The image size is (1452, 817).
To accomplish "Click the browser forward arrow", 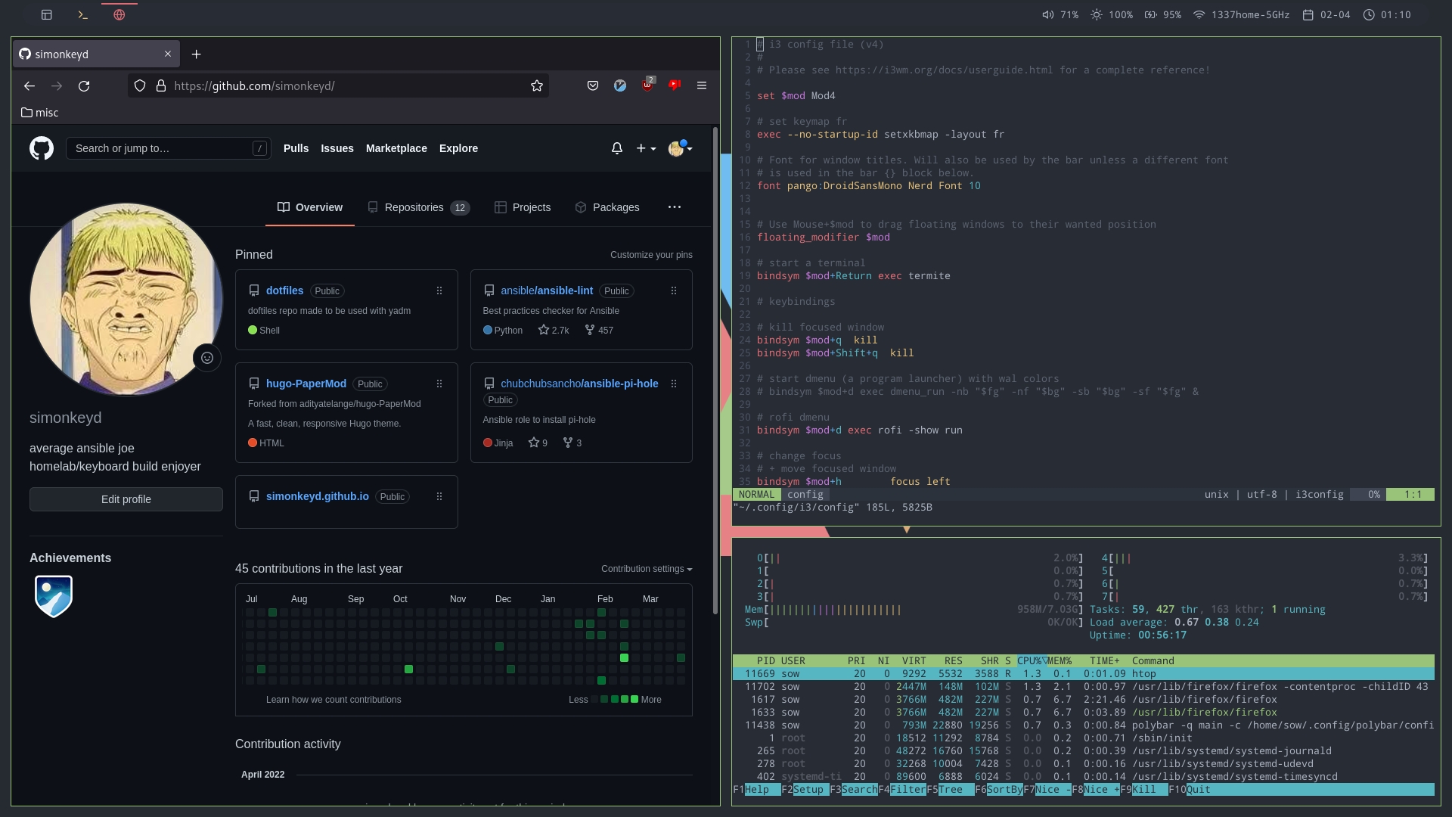I will (x=57, y=86).
